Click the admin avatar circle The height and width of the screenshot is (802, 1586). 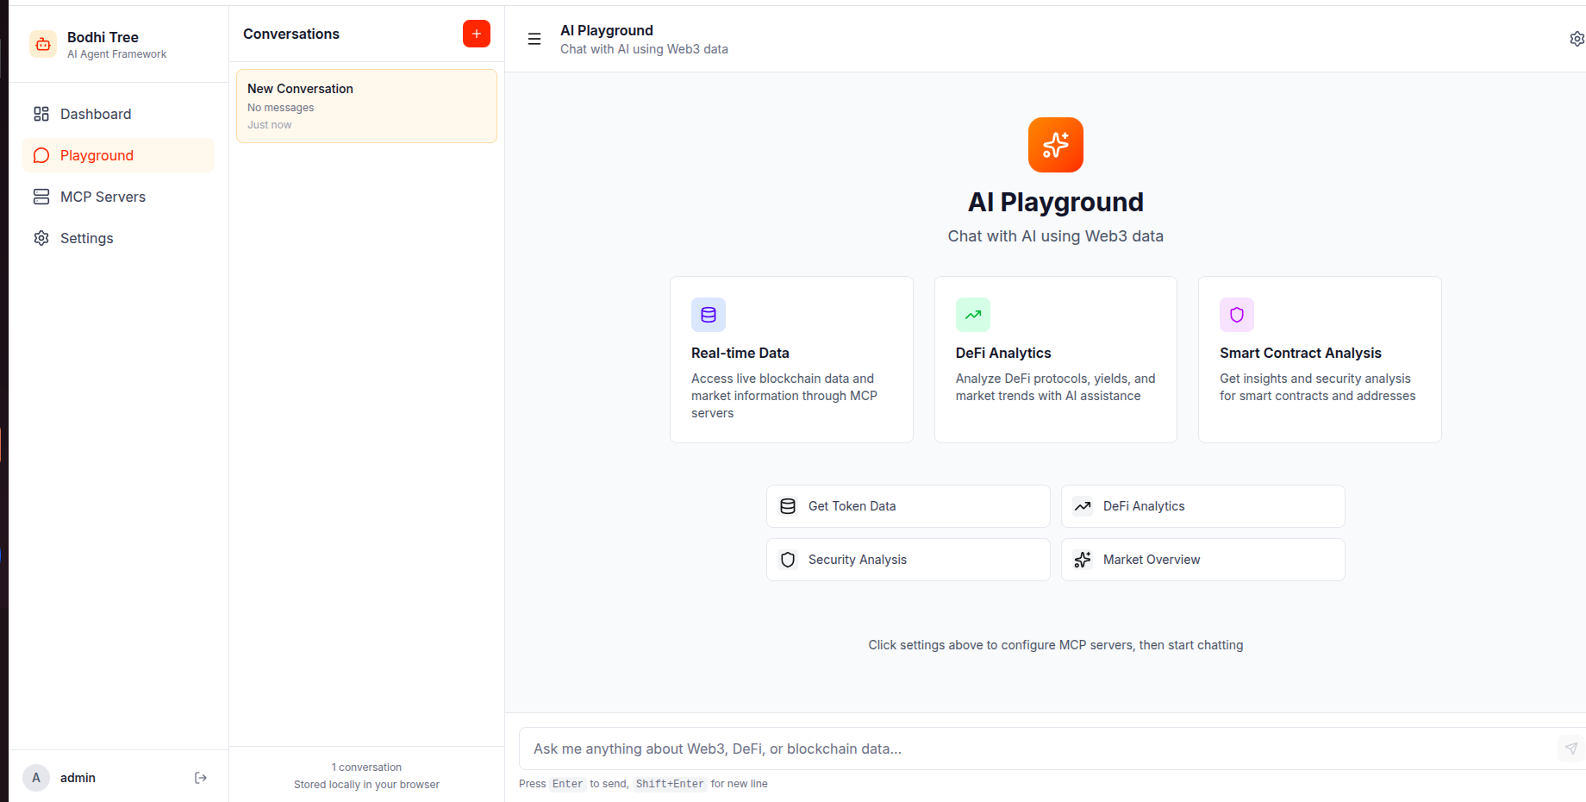point(36,778)
